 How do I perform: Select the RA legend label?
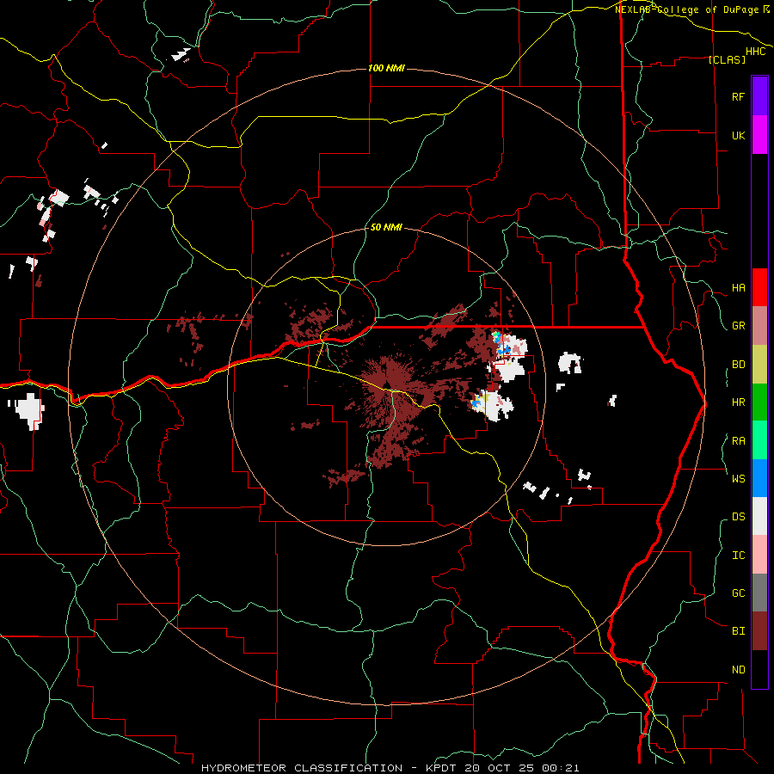pyautogui.click(x=738, y=441)
